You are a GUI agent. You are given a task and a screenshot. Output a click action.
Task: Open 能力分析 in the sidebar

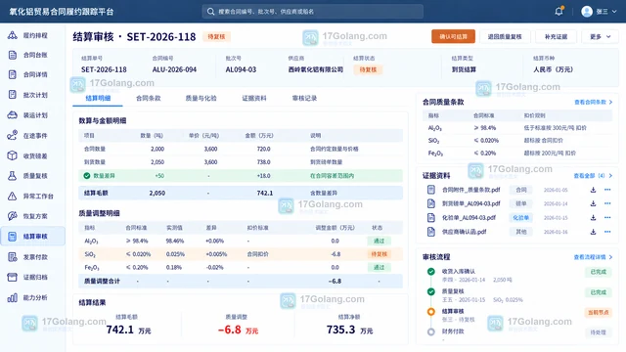pyautogui.click(x=32, y=297)
